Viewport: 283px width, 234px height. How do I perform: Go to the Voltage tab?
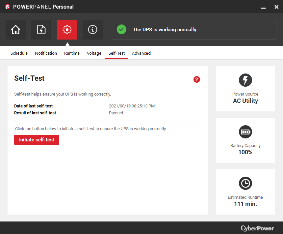(x=94, y=53)
